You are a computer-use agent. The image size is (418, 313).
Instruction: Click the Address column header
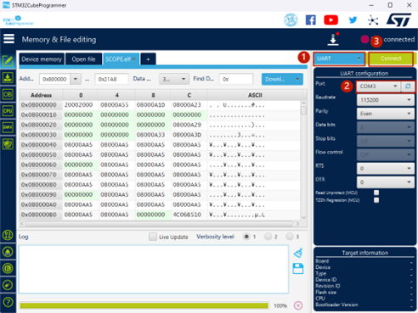[x=41, y=95]
